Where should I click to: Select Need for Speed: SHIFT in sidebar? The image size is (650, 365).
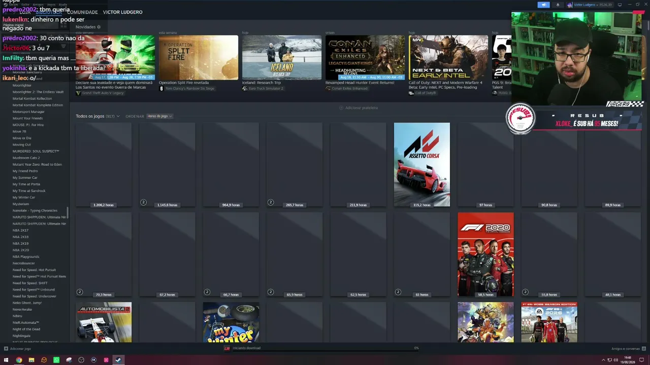point(30,283)
